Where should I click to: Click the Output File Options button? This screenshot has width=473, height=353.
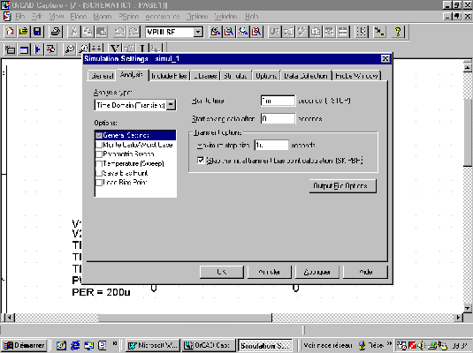[x=343, y=186]
